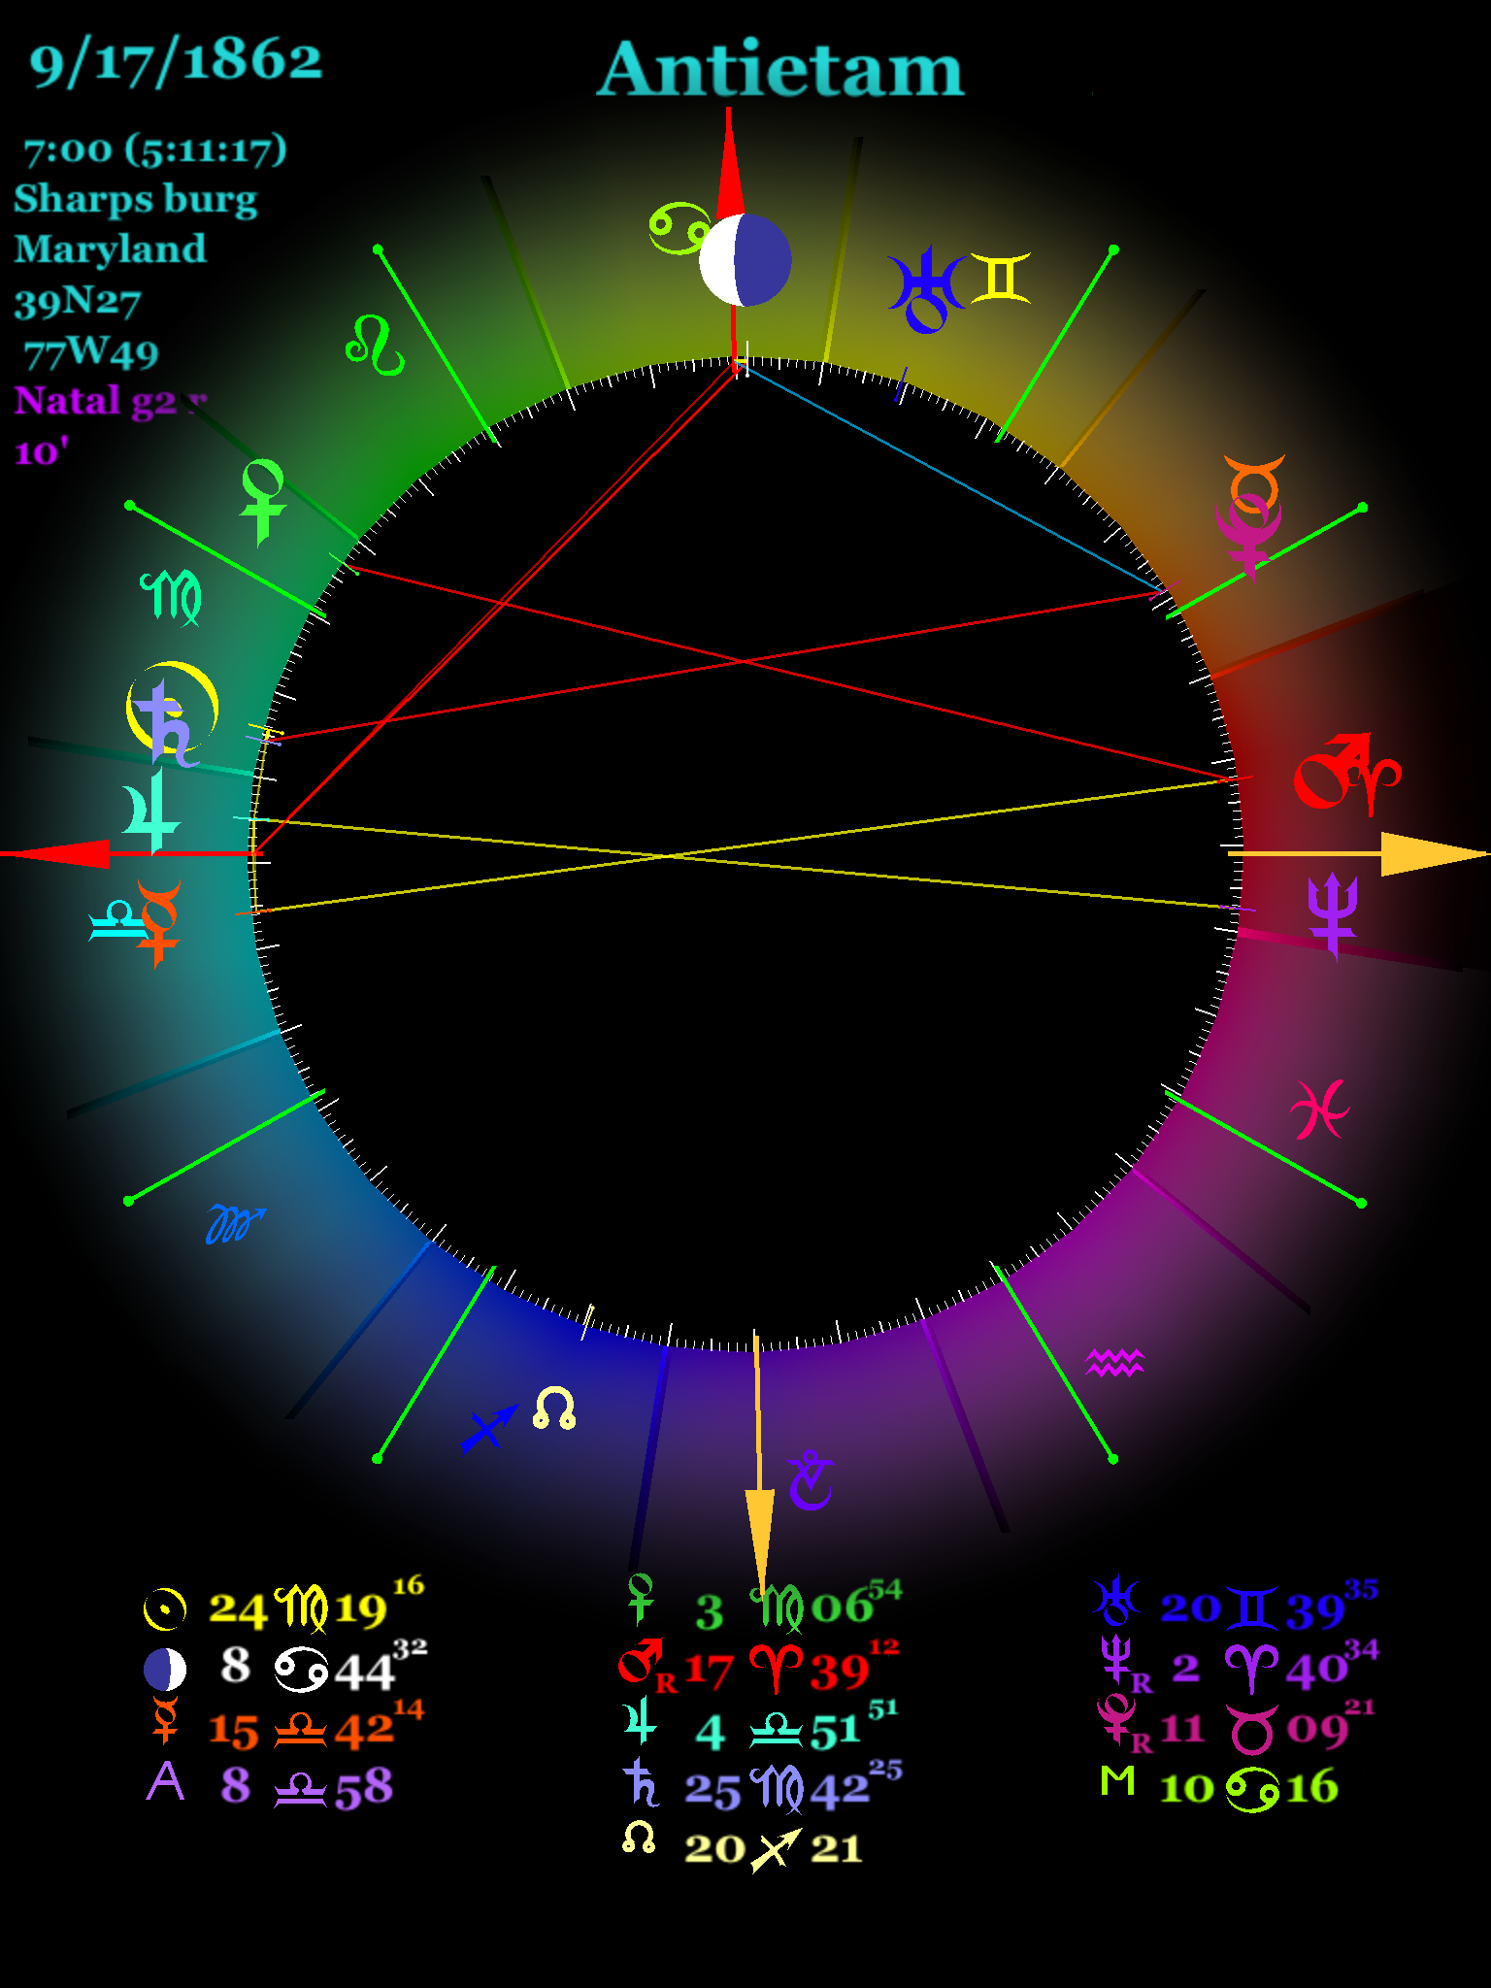Click the Midheaven M entry in legend
This screenshot has width=1491, height=1988.
pos(1219,1786)
